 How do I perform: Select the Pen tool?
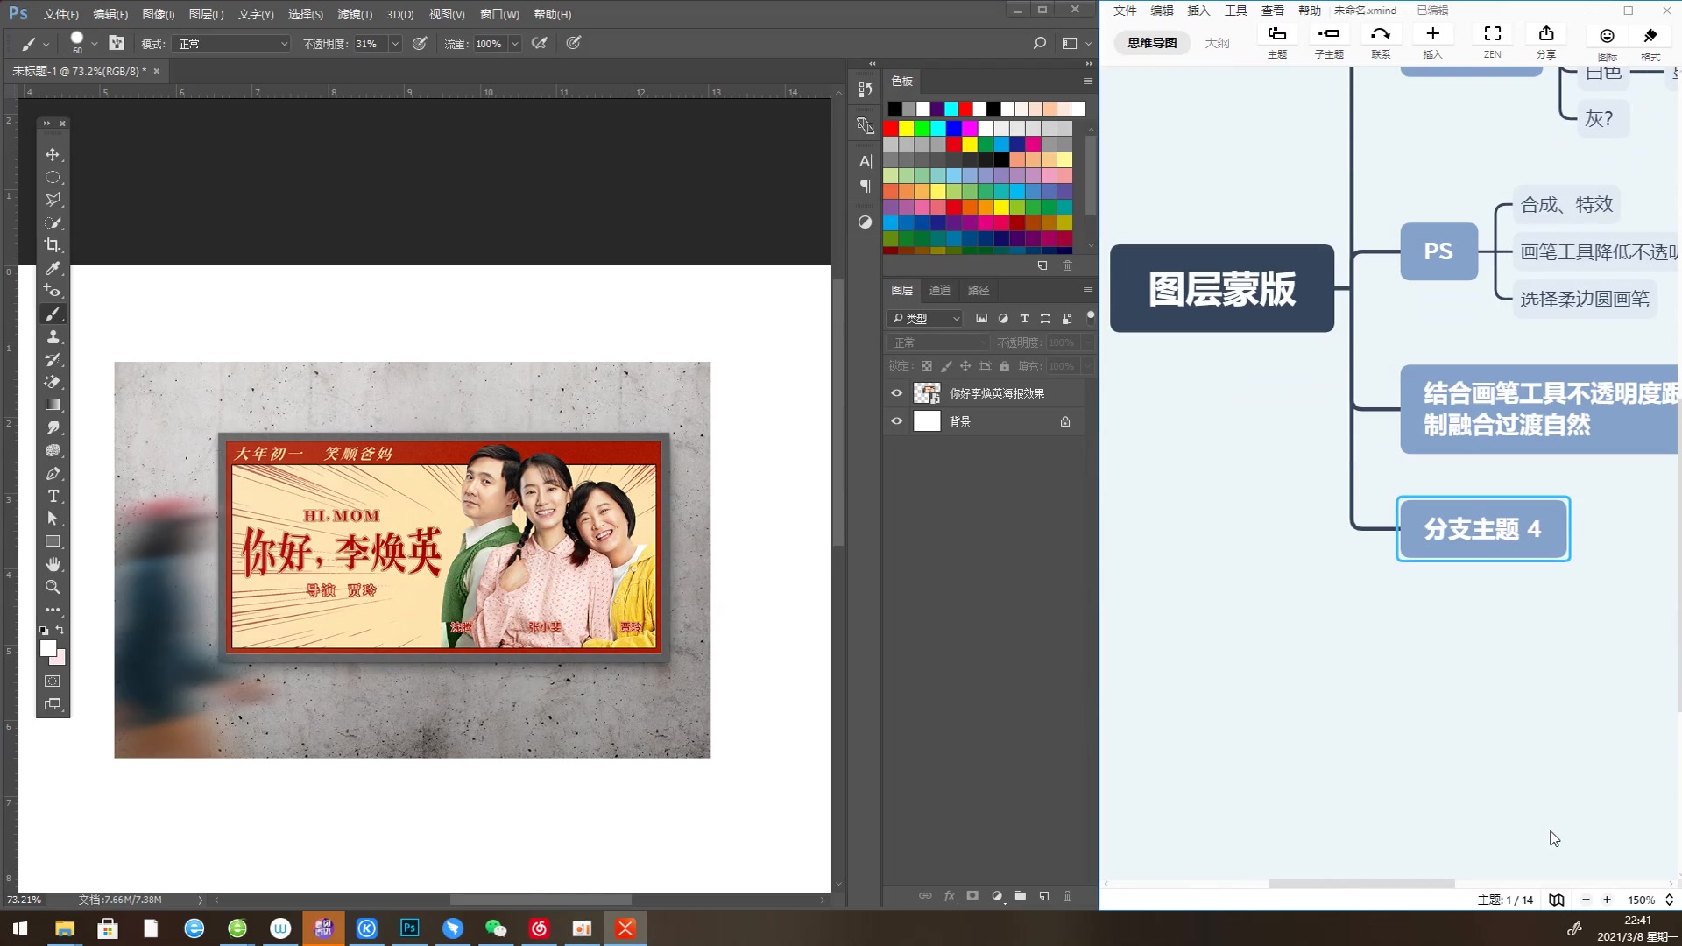[x=53, y=473]
